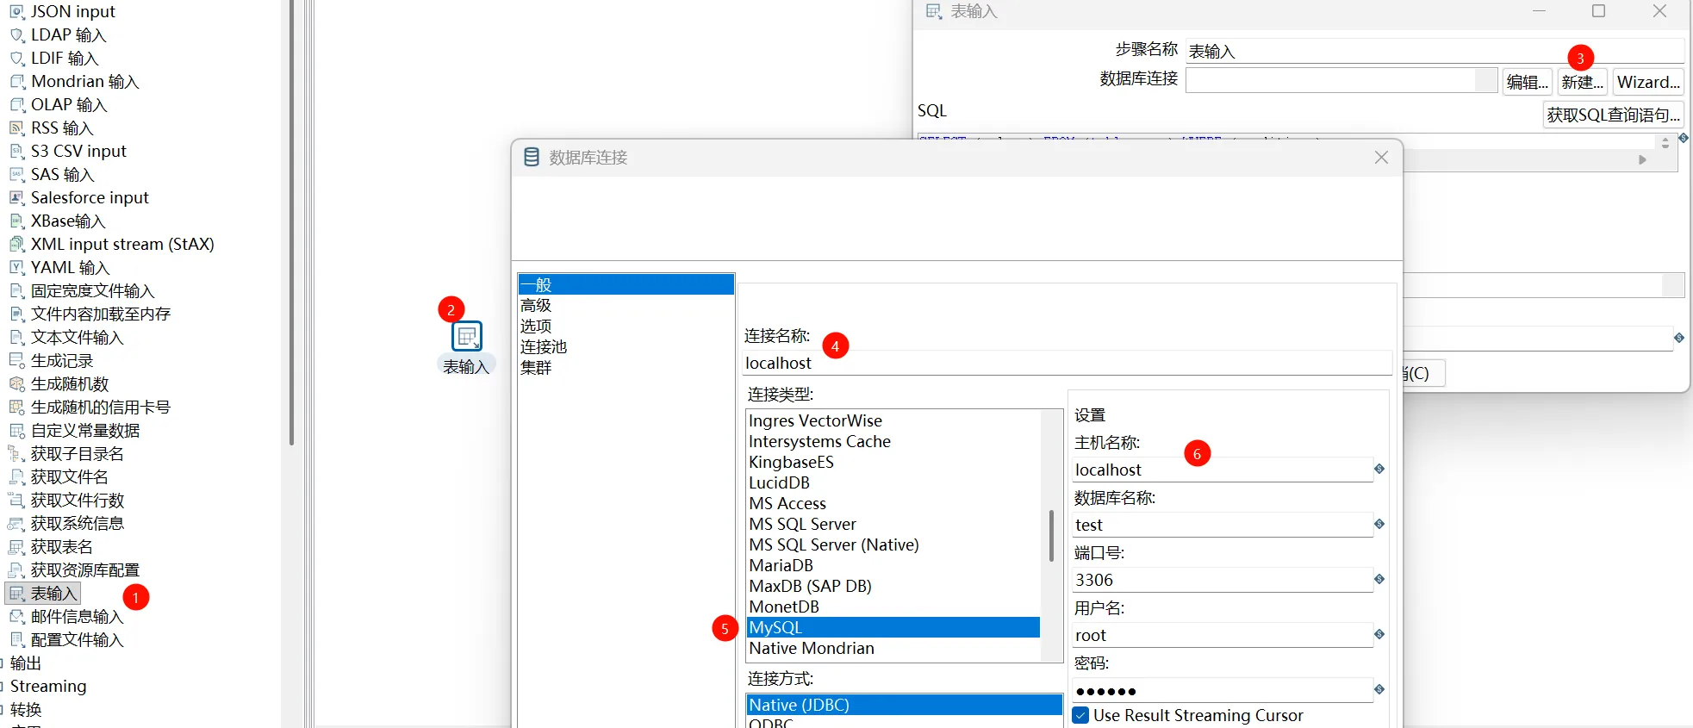
Task: Click the 表输入 step icon on canvas
Action: (x=467, y=336)
